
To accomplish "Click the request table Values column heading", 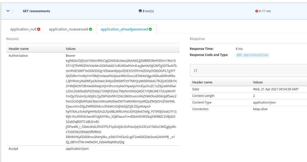I will click(71, 49).
